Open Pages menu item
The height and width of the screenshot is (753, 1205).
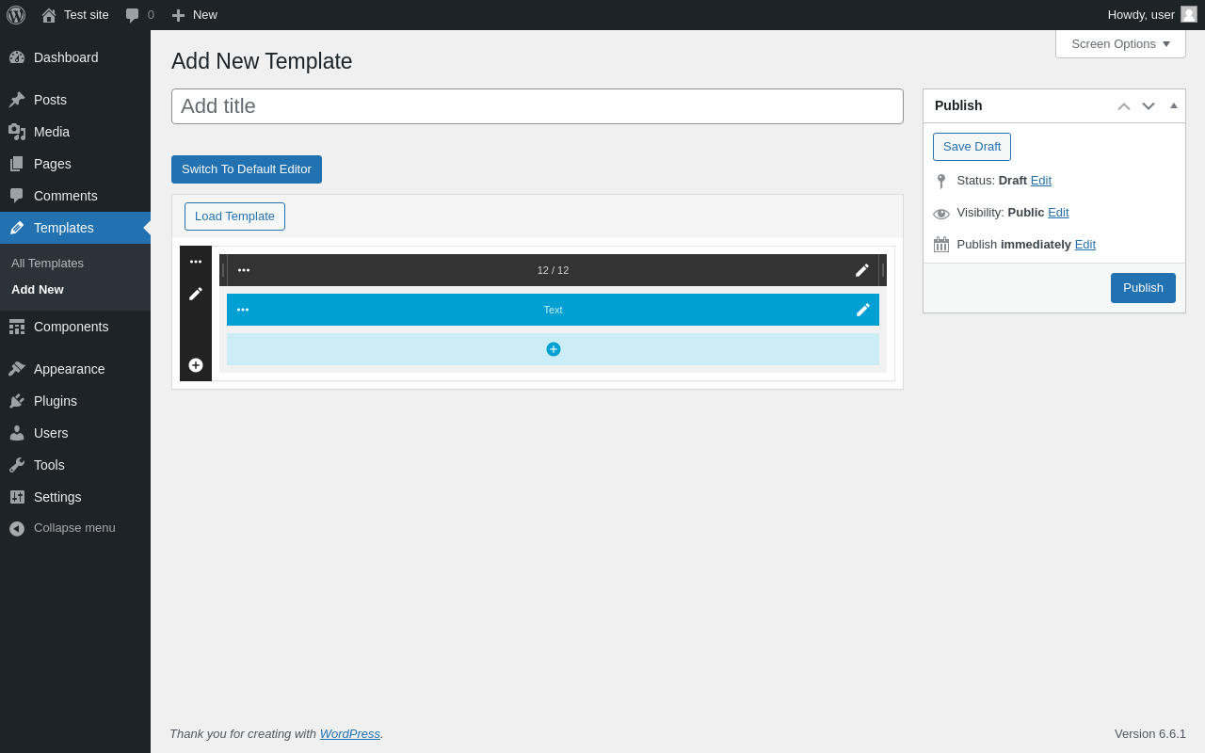point(75,164)
